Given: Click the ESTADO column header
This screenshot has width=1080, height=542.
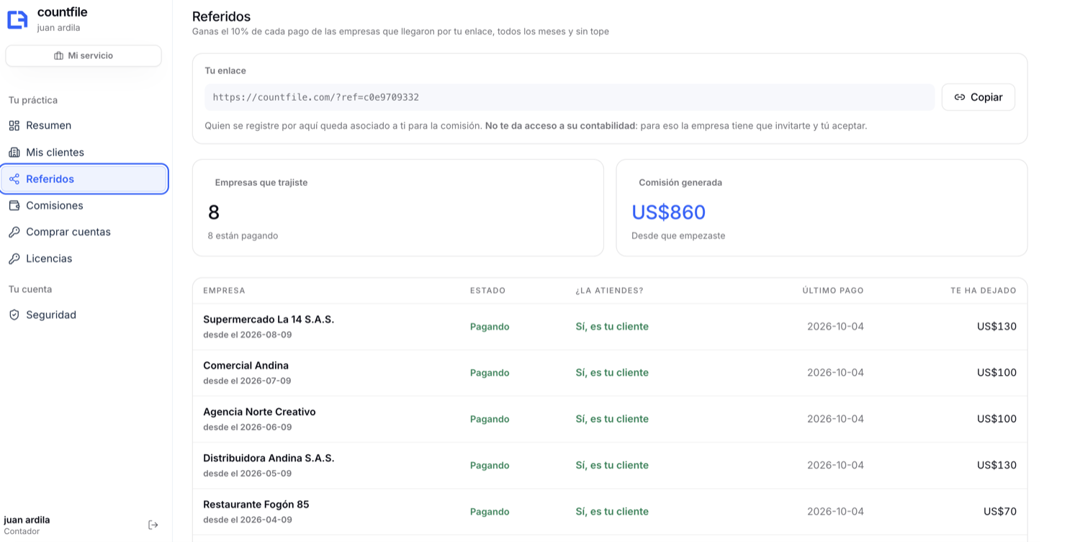Looking at the screenshot, I should pos(487,291).
